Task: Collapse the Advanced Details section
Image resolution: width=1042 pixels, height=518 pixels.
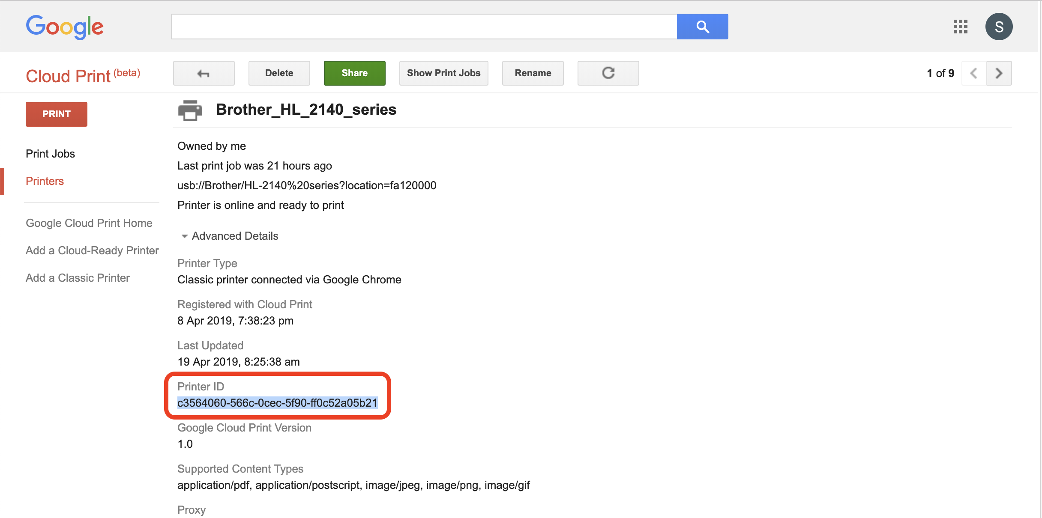Action: [230, 236]
